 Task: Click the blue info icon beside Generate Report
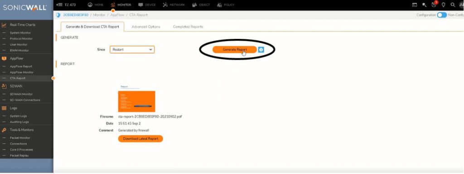[x=261, y=50]
